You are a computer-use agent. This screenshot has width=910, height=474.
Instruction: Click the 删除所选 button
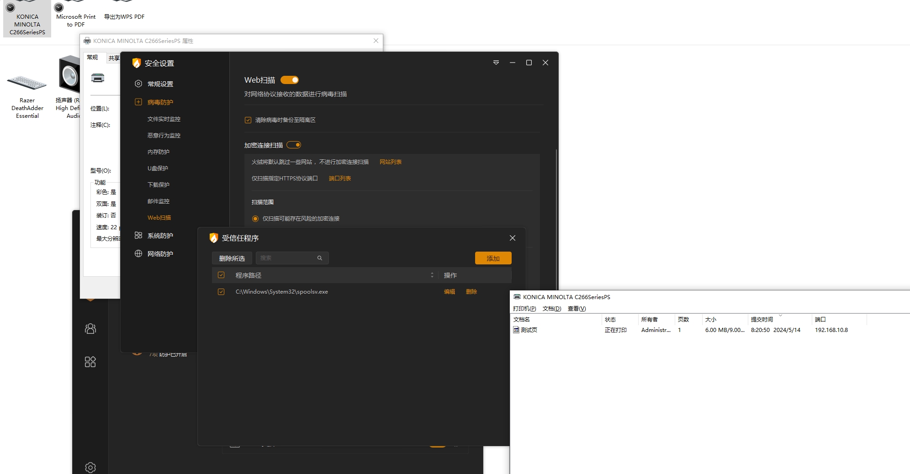(232, 258)
